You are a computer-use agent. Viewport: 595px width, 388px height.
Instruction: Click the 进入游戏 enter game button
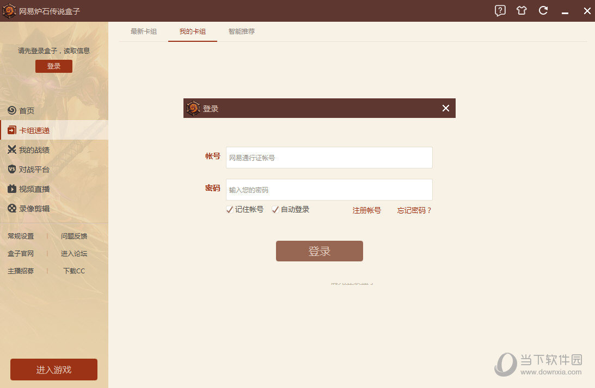tap(53, 369)
